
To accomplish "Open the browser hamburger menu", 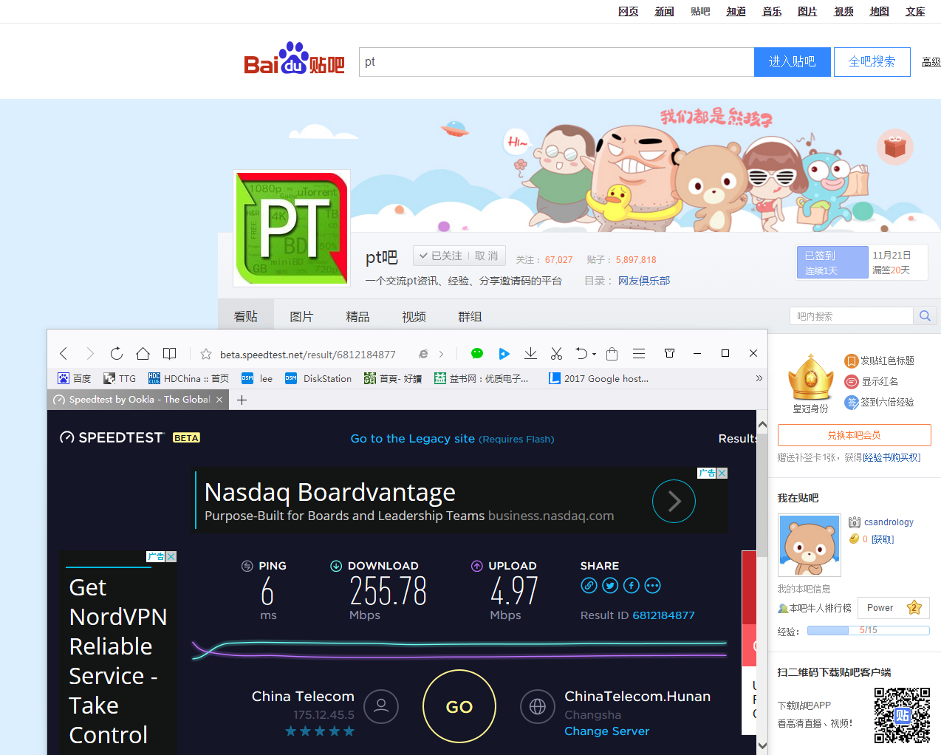I will coord(639,354).
